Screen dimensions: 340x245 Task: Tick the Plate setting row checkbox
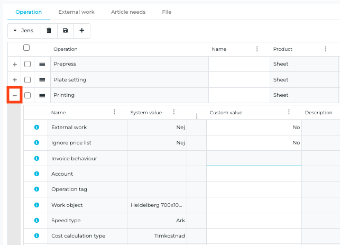coord(27,80)
